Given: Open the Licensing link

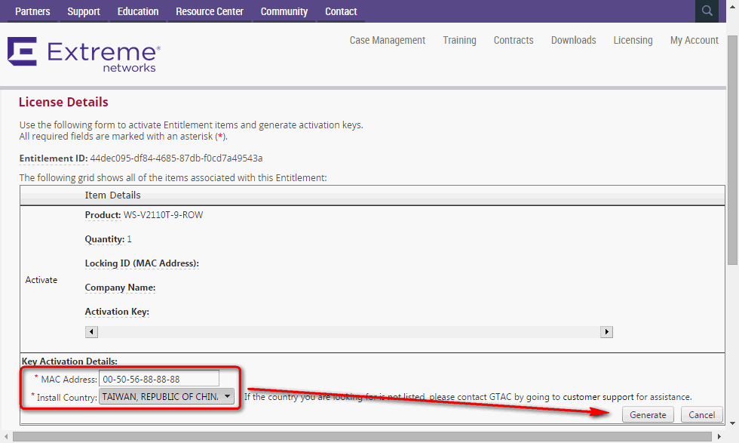Looking at the screenshot, I should pos(633,40).
